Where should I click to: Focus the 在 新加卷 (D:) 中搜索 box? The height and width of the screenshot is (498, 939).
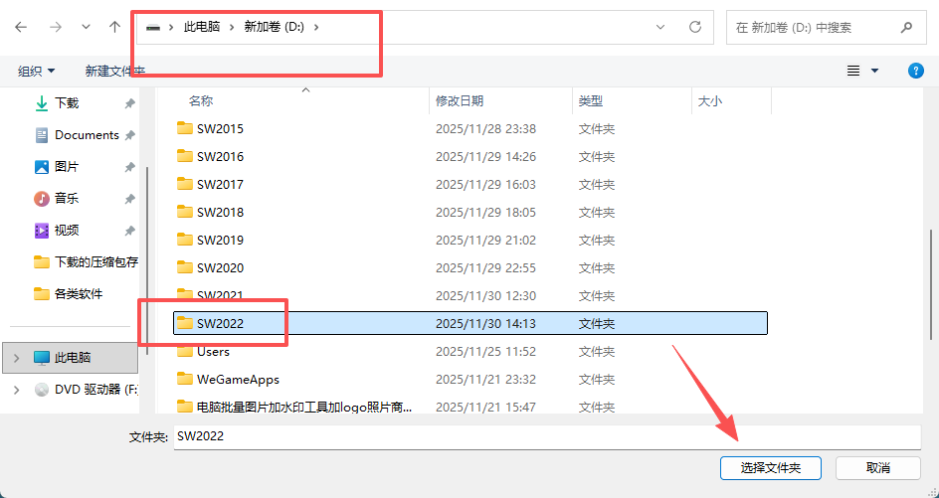(x=827, y=27)
